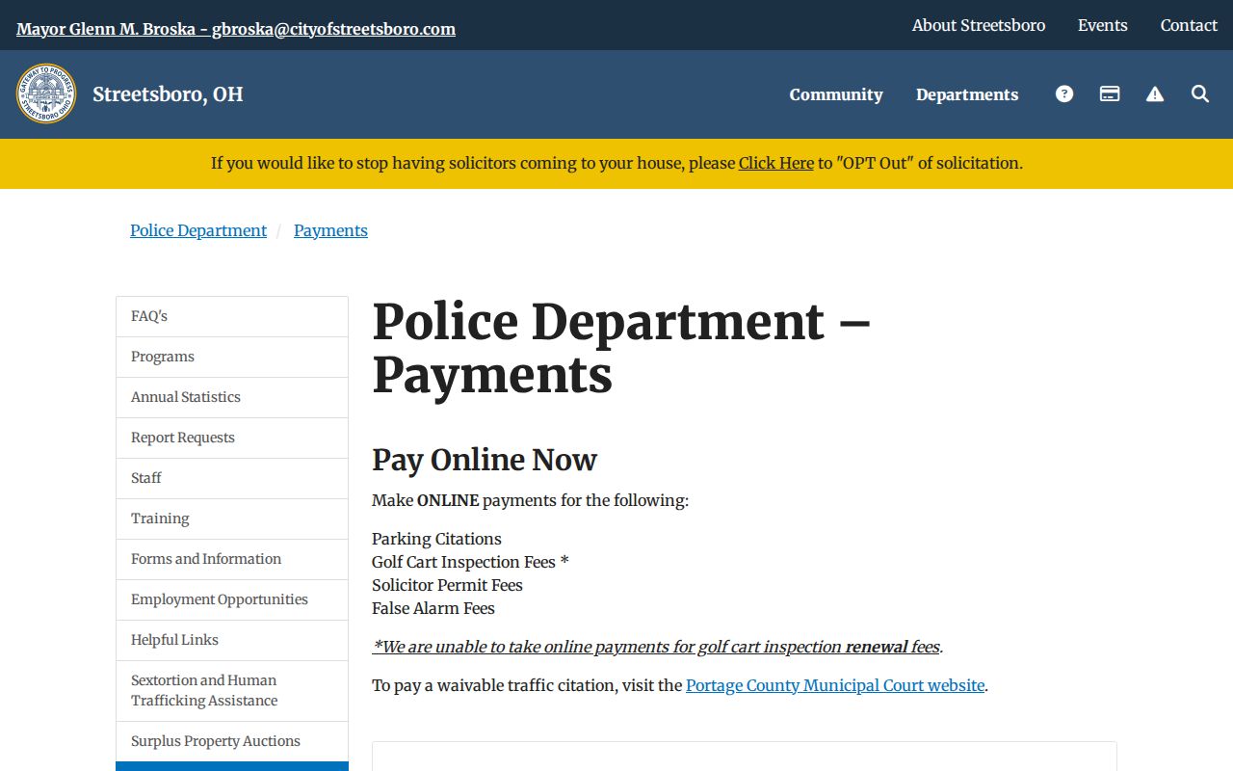
Task: Click the Streetsboro city seal logo
Action: tap(46, 93)
